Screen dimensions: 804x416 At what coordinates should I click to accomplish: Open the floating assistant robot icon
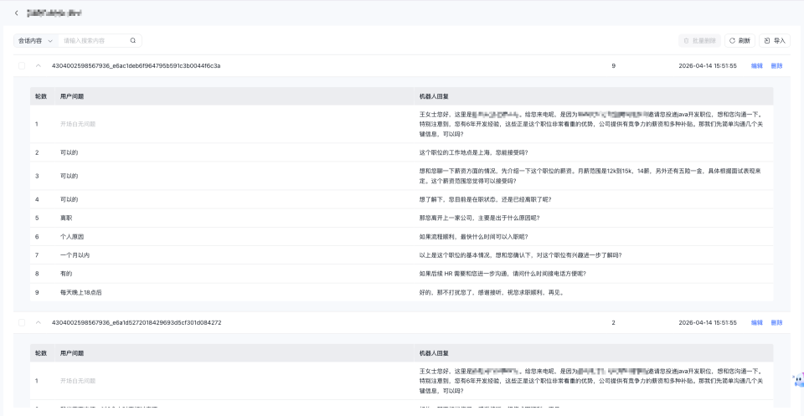(798, 380)
